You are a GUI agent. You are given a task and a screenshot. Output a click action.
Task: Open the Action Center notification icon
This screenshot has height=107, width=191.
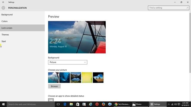point(179,104)
